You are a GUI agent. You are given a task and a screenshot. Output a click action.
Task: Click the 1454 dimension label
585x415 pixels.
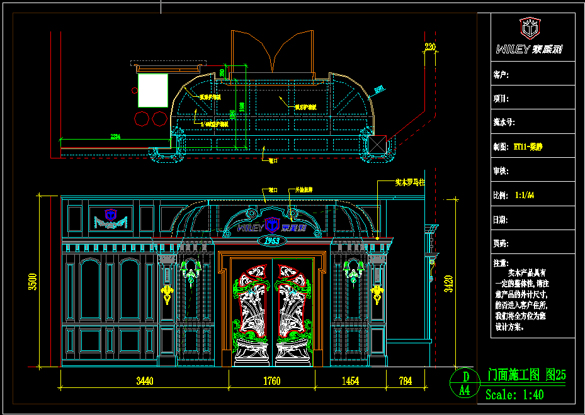tap(350, 380)
